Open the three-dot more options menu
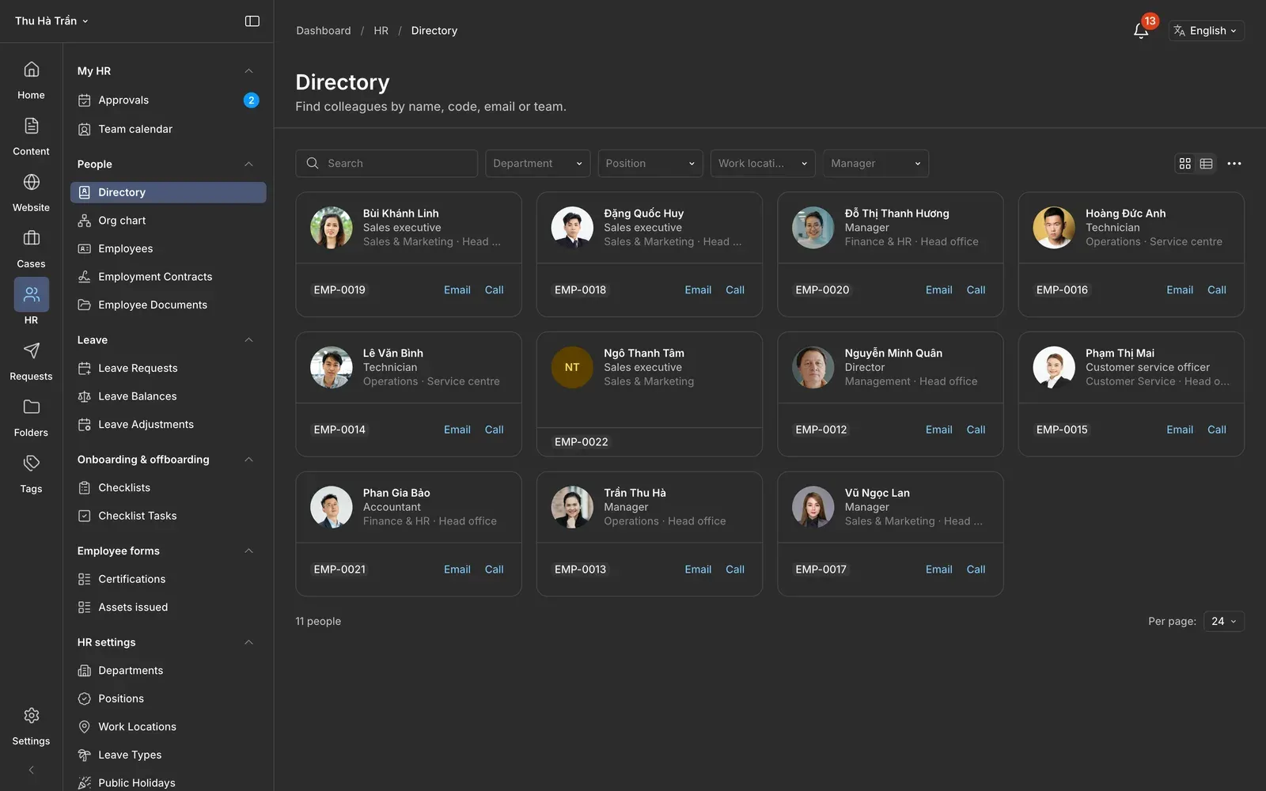This screenshot has height=791, width=1266. point(1234,164)
